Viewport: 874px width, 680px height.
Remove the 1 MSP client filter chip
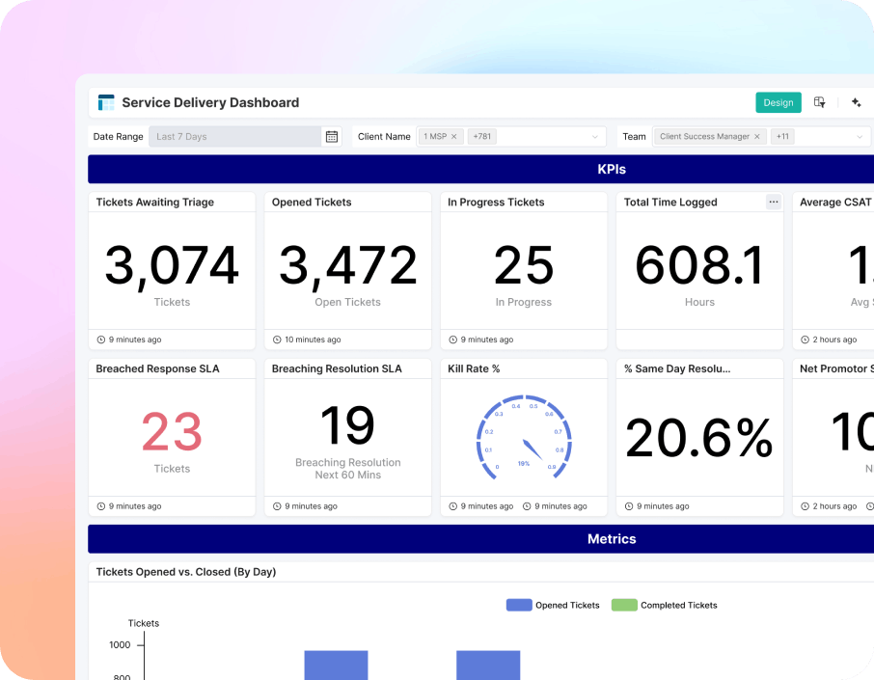coord(453,137)
